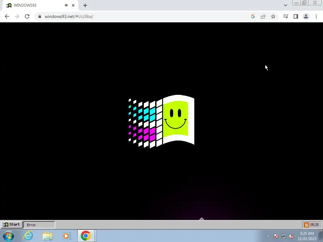Open Windows Explorer folder taskbar icon
This screenshot has width=323, height=242.
click(48, 236)
